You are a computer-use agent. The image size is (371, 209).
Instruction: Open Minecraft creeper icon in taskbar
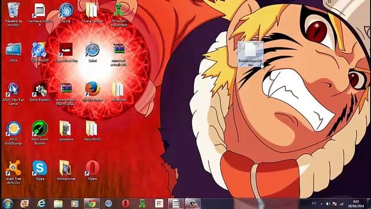[x=142, y=204]
